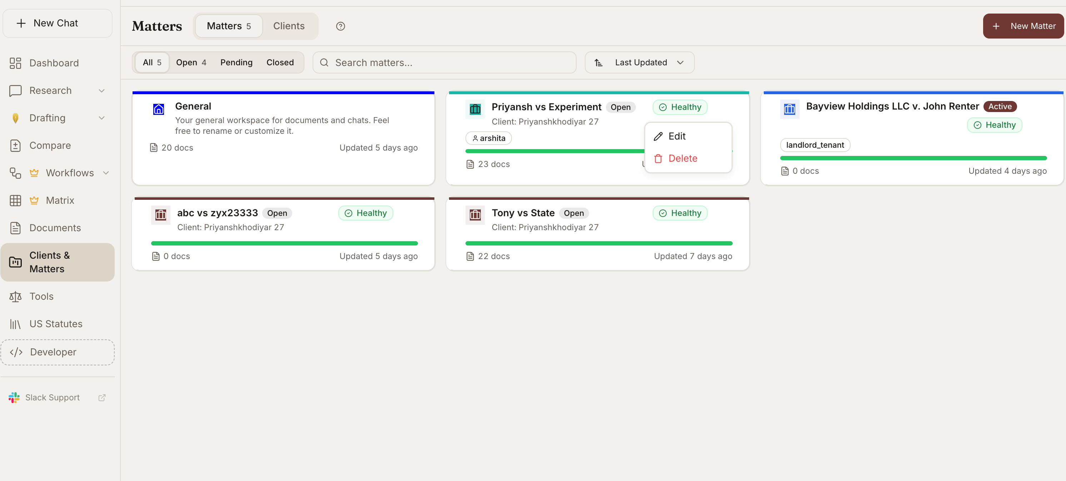Click the arshita assignee tag
Screen dimensions: 1066x481
tap(488, 138)
